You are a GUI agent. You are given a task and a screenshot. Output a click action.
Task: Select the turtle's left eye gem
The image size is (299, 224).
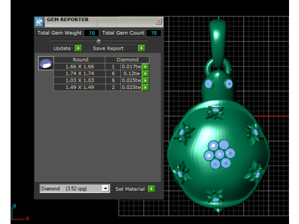click(209, 84)
